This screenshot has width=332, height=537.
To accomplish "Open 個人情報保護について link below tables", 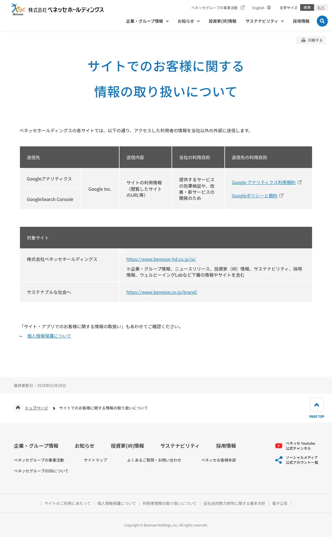I will click(49, 336).
